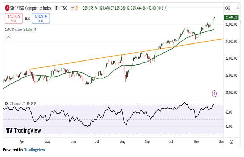Click the RSI 60.00 scale label

228,112
